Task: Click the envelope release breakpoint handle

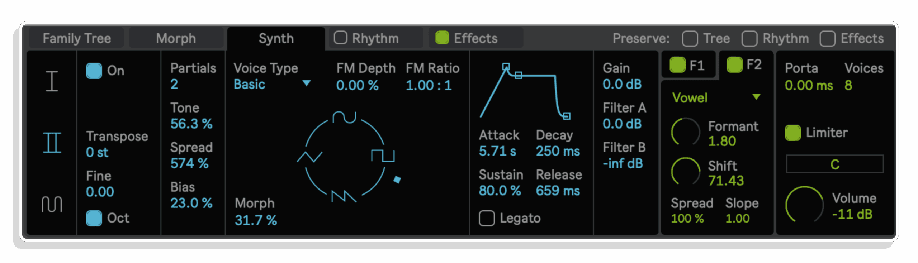Action: [567, 116]
